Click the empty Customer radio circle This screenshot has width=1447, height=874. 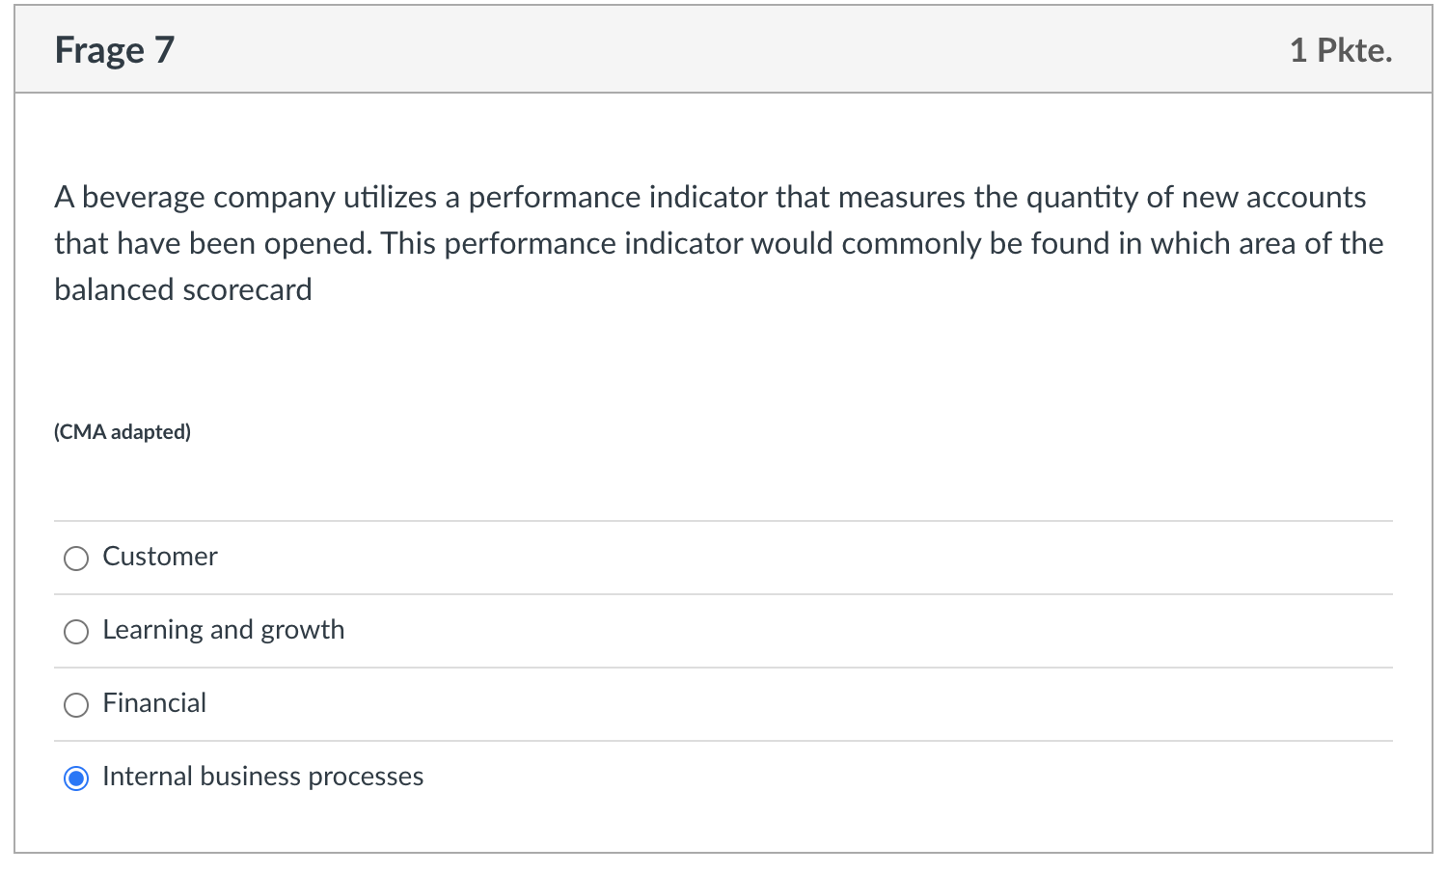(76, 559)
